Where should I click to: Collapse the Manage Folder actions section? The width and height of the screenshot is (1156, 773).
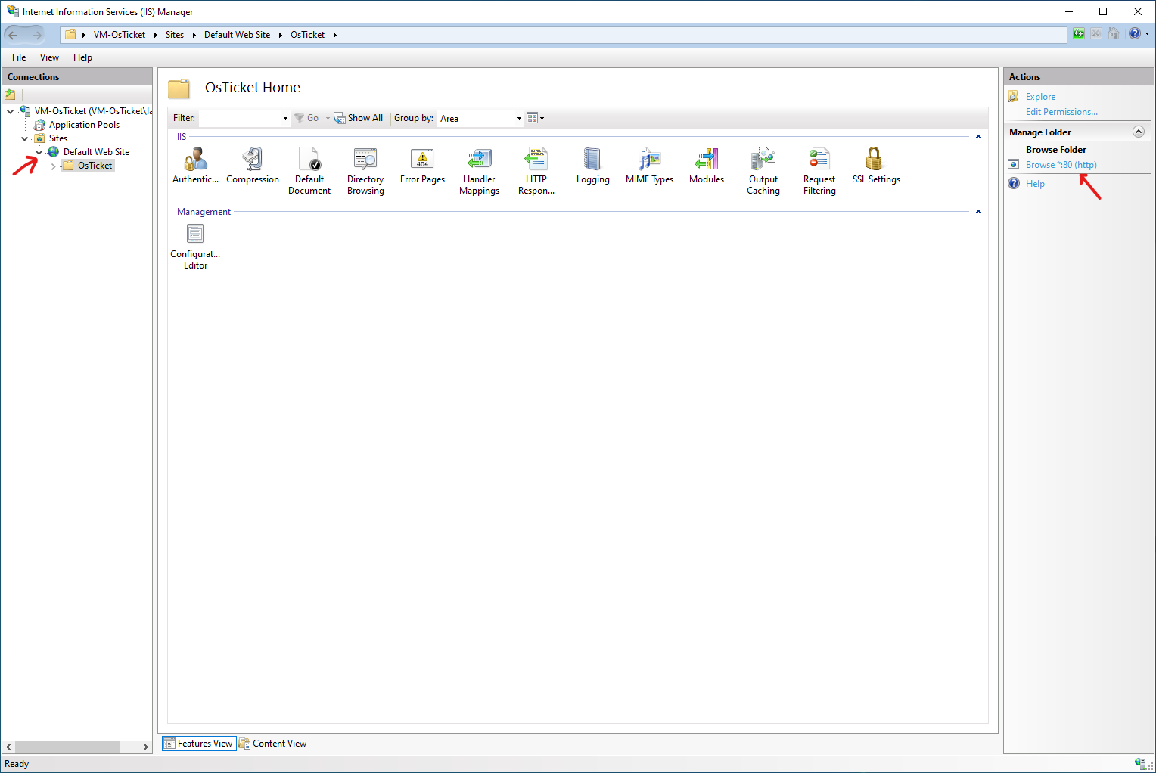1139,132
